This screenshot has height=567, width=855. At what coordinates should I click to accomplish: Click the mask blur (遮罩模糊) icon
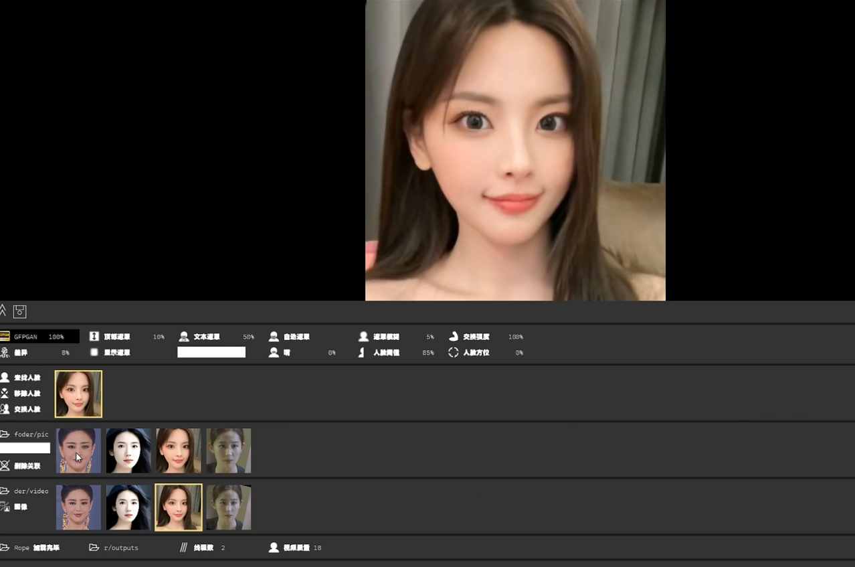tap(363, 337)
